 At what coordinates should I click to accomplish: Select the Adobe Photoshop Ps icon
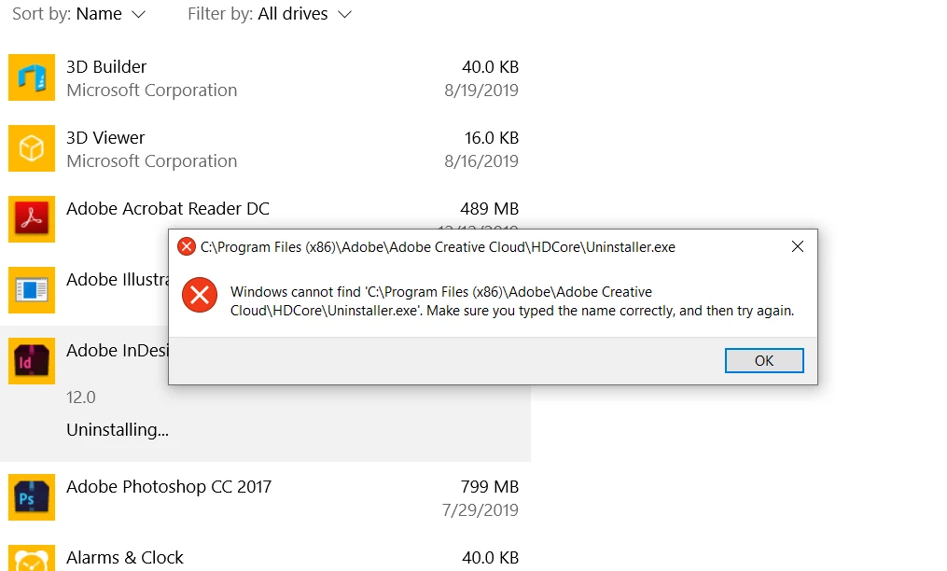pyautogui.click(x=32, y=497)
